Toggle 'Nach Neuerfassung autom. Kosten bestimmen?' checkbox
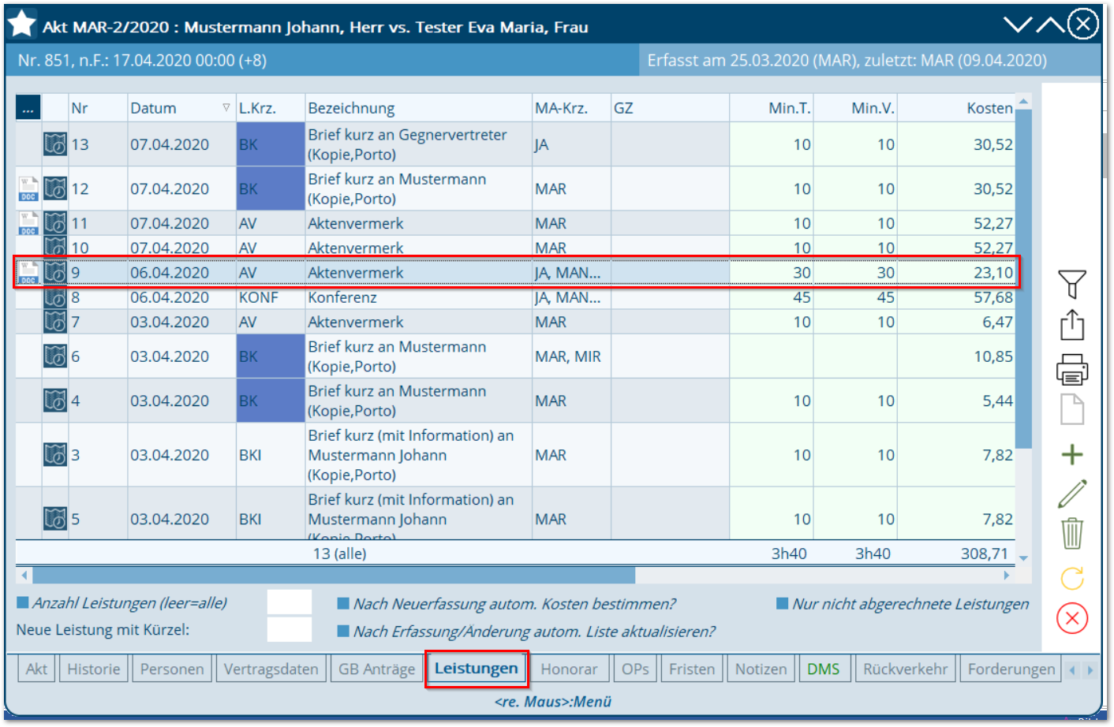The height and width of the screenshot is (727, 1114). tap(343, 604)
